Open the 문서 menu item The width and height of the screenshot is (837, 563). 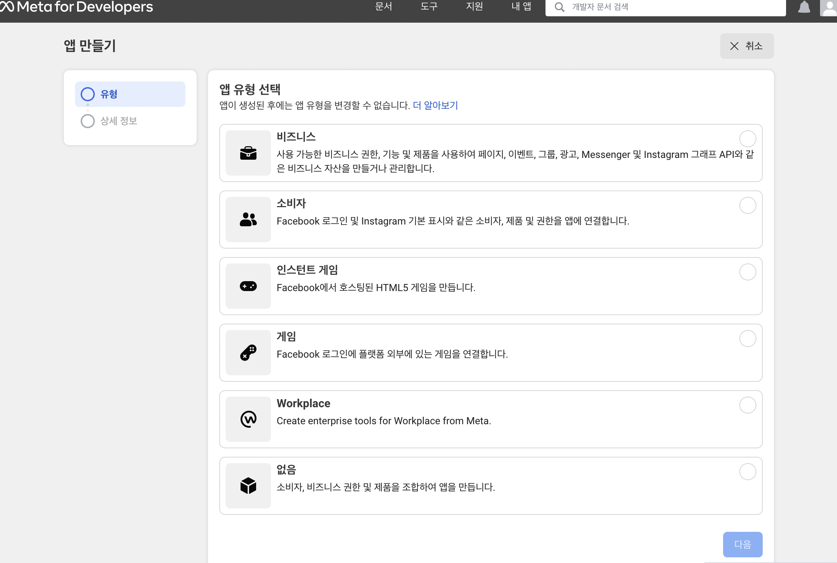[x=383, y=6]
